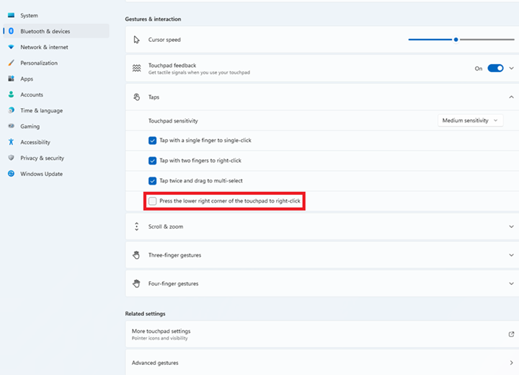Expand the Three-finger gestures section
519x375 pixels.
coord(510,255)
